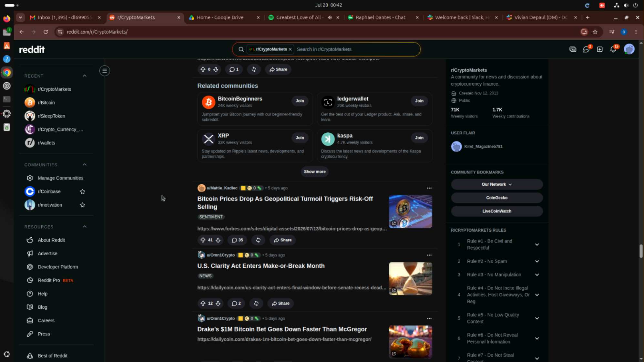644x362 pixels.
Task: Open comments on U.S. Clarity Act post
Action: pyautogui.click(x=236, y=303)
